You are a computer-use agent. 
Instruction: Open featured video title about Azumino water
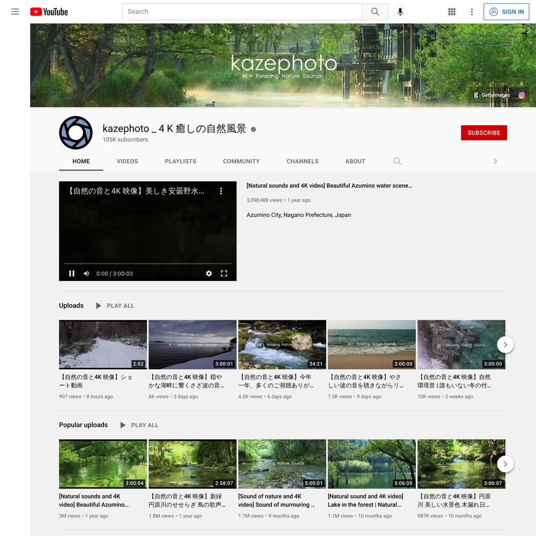pyautogui.click(x=329, y=185)
